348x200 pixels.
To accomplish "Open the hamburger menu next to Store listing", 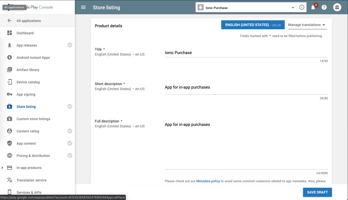I will [83, 8].
